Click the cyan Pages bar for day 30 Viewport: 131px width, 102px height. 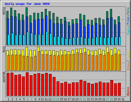120,41
